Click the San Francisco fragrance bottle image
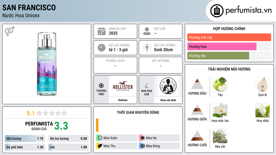The width and height of the screenshot is (276, 155). click(x=47, y=64)
